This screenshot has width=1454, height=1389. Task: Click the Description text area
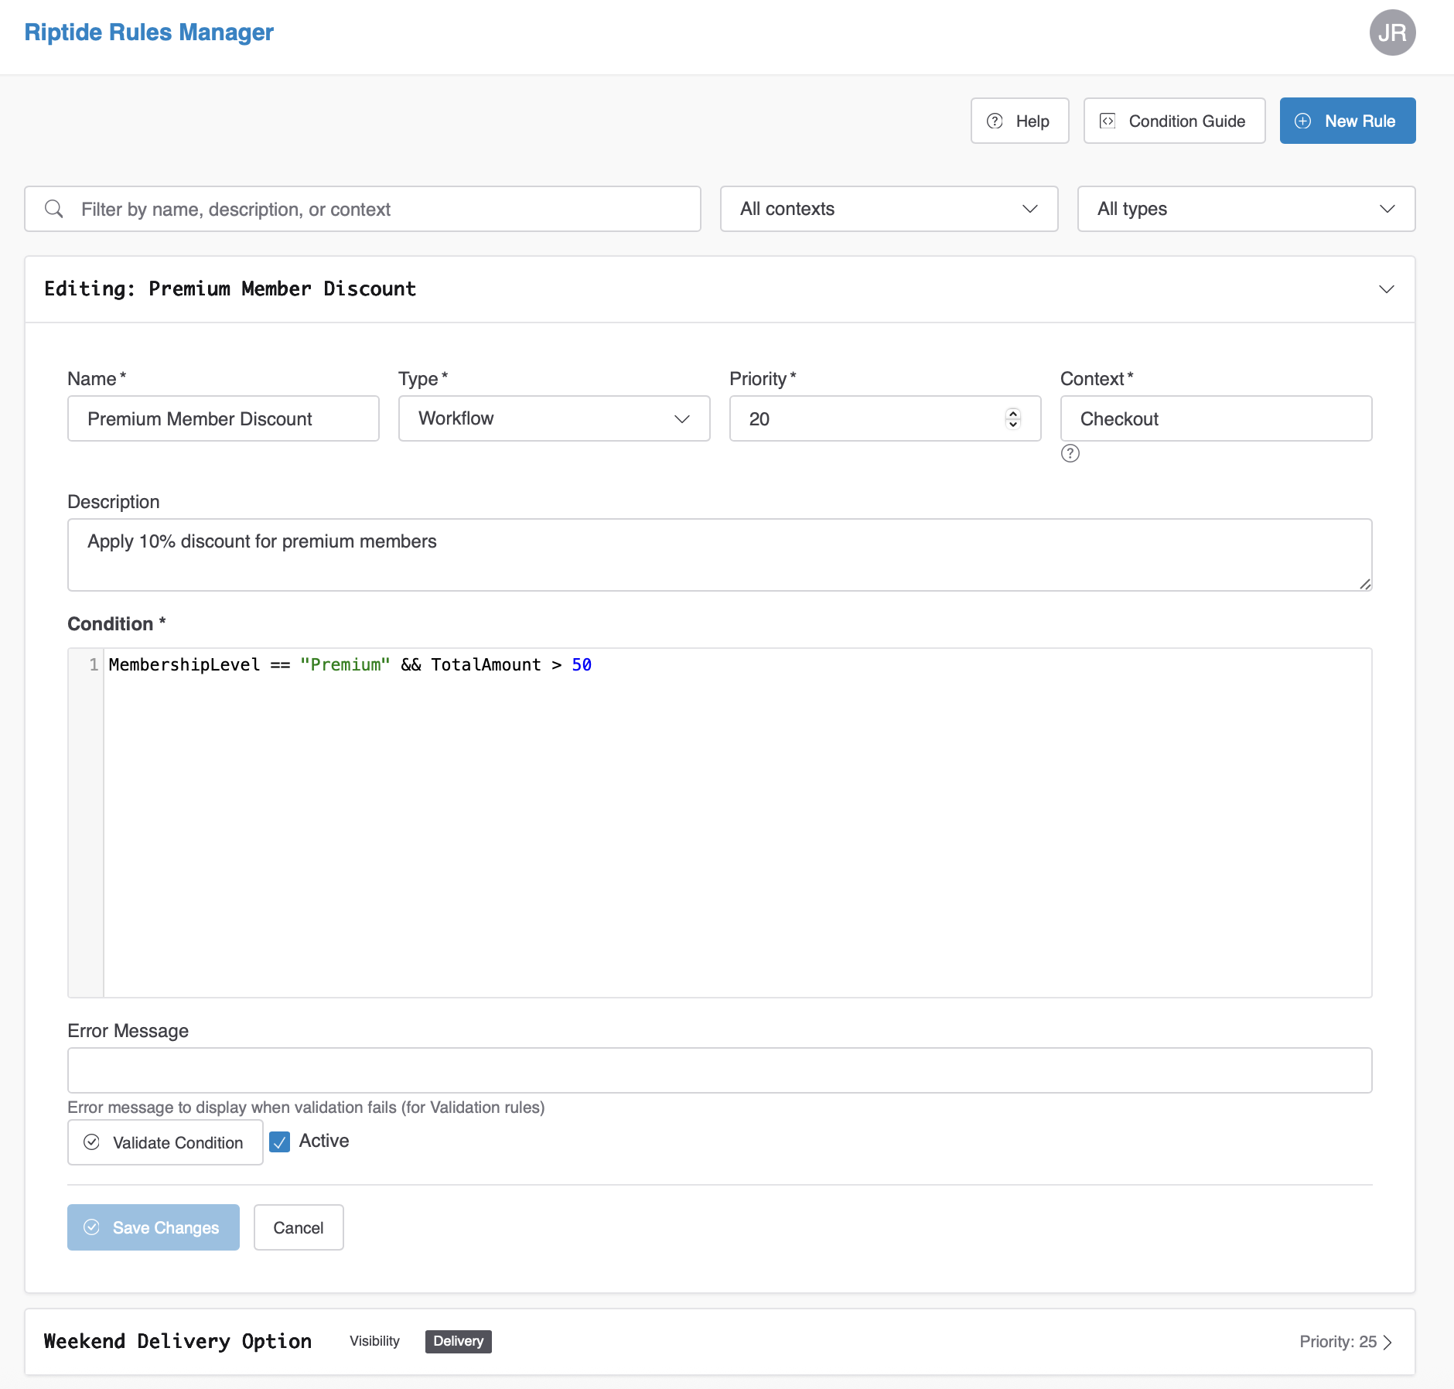click(719, 555)
